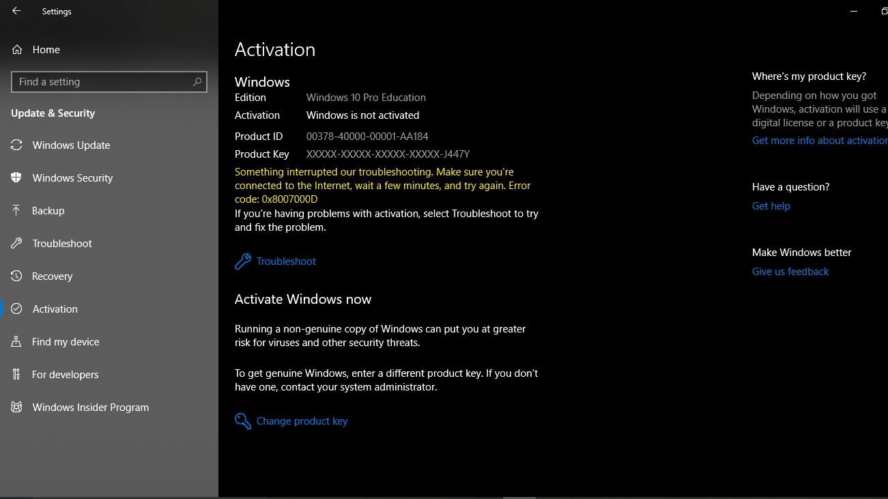Click the Windows Insider Program cat icon
This screenshot has width=888, height=499.
coord(17,408)
